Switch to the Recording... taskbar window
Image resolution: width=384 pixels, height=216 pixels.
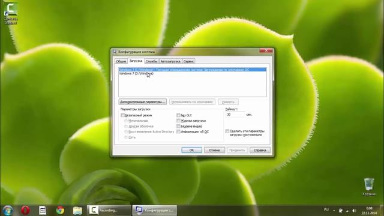point(109,211)
